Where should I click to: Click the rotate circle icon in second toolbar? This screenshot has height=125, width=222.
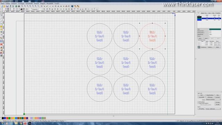pos(27,9)
